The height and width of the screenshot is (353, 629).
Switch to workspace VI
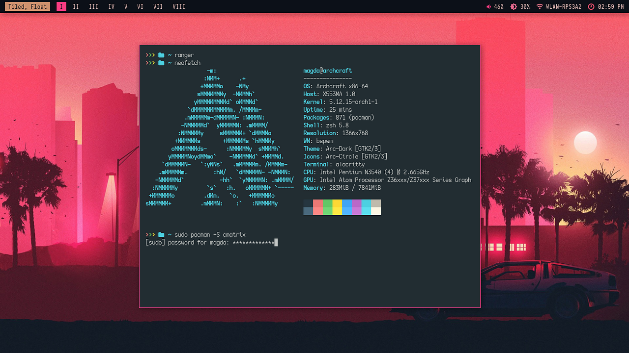point(141,7)
